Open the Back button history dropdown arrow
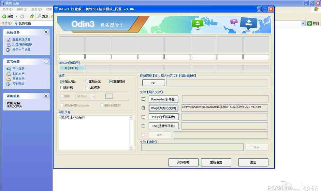Viewport: 321px width, 191px height. click(17, 16)
